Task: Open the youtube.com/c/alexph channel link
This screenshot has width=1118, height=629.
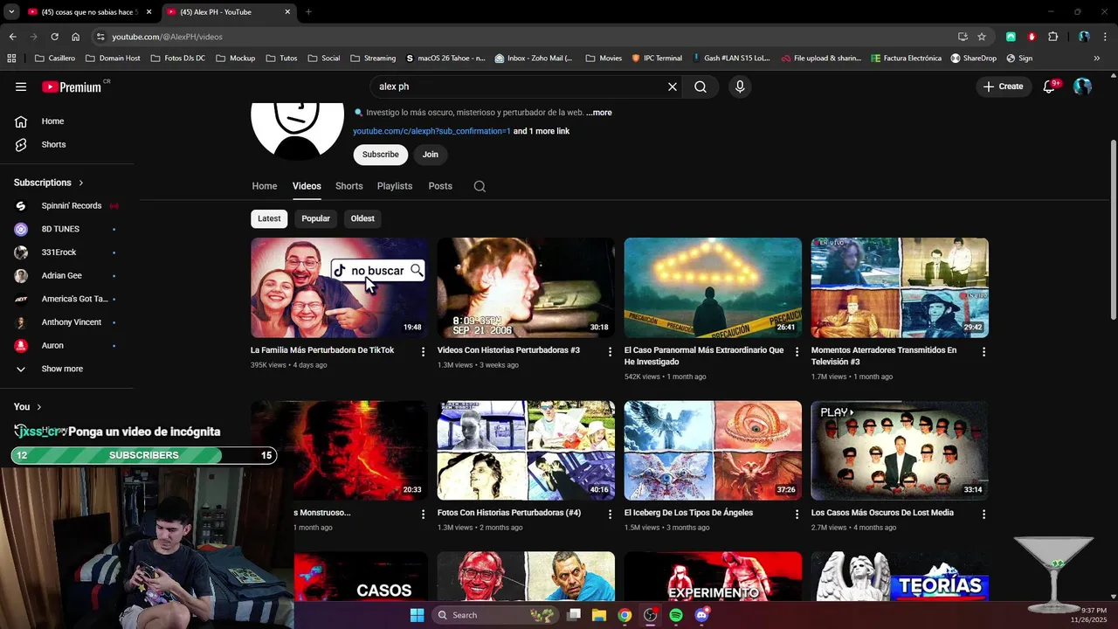Action: 431,131
